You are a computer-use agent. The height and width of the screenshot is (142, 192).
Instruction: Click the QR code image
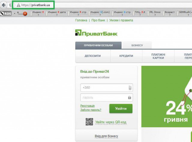[x=89, y=122]
